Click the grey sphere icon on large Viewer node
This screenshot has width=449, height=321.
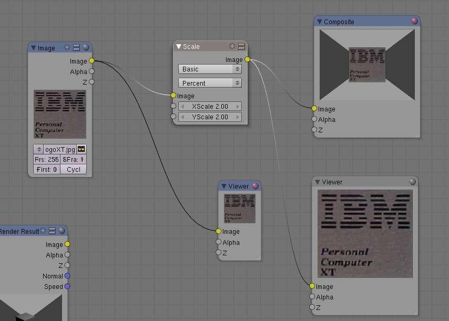412,182
